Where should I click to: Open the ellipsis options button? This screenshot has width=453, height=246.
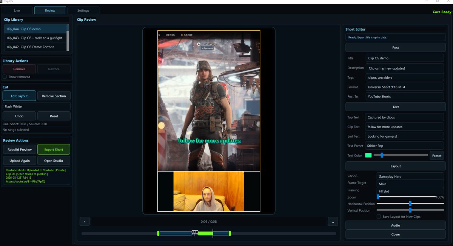pos(333,222)
